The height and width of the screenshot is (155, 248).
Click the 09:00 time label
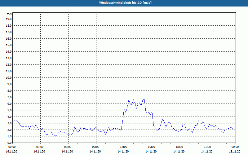click(x=96, y=147)
